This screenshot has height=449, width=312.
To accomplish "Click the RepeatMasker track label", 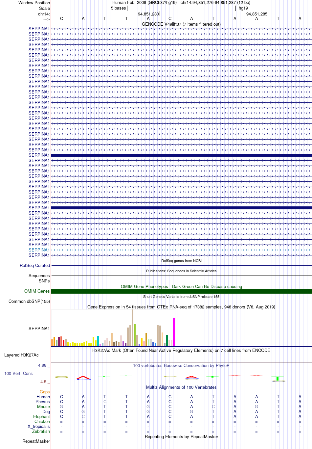I will [x=36, y=441].
